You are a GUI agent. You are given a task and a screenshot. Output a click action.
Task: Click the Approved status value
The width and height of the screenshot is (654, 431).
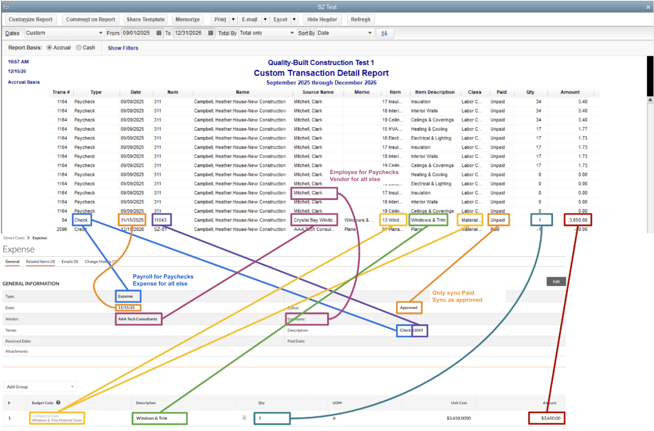409,307
